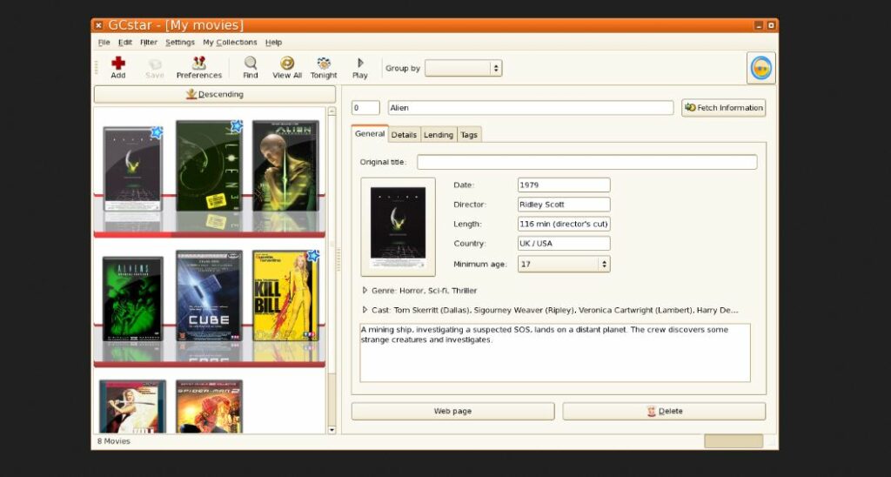The height and width of the screenshot is (477, 891).
Task: Open the Edit menu
Action: [x=125, y=42]
